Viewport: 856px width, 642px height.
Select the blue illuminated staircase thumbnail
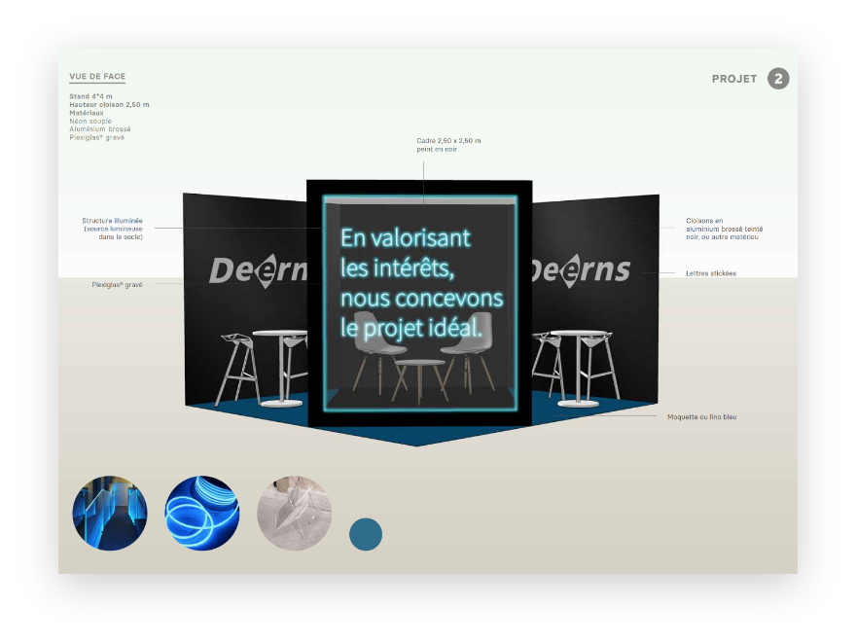point(110,513)
